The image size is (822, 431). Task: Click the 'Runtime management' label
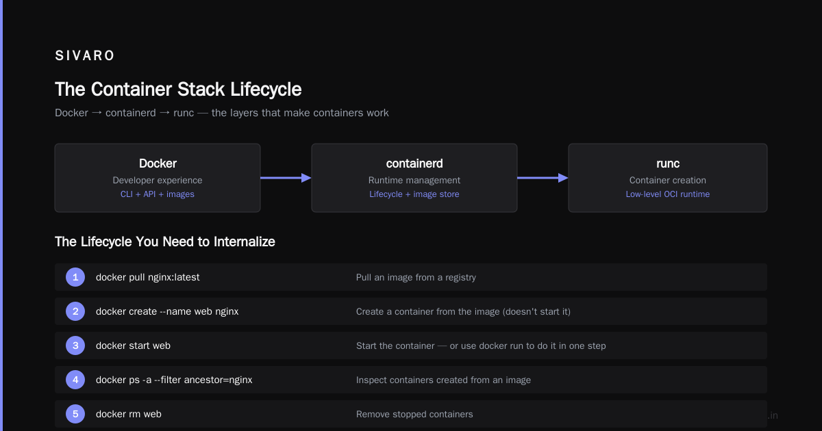[414, 181]
